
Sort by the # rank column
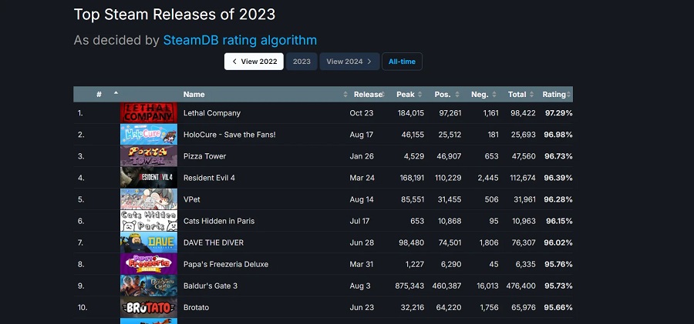coord(99,94)
